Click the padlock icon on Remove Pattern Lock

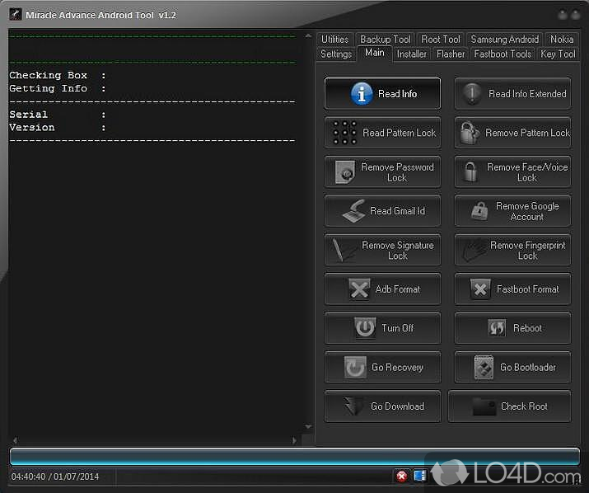470,133
